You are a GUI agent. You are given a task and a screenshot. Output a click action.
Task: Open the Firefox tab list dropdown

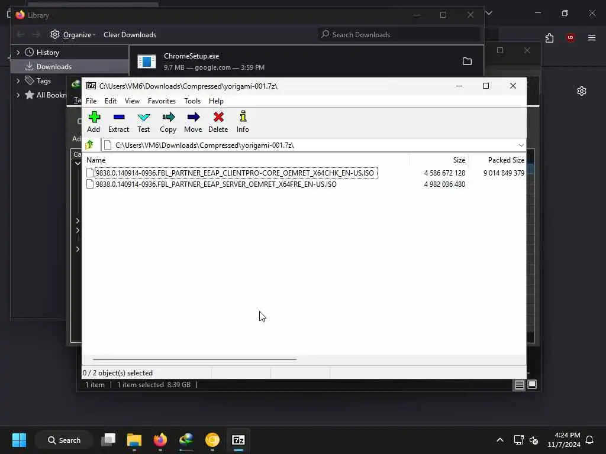coord(489,13)
